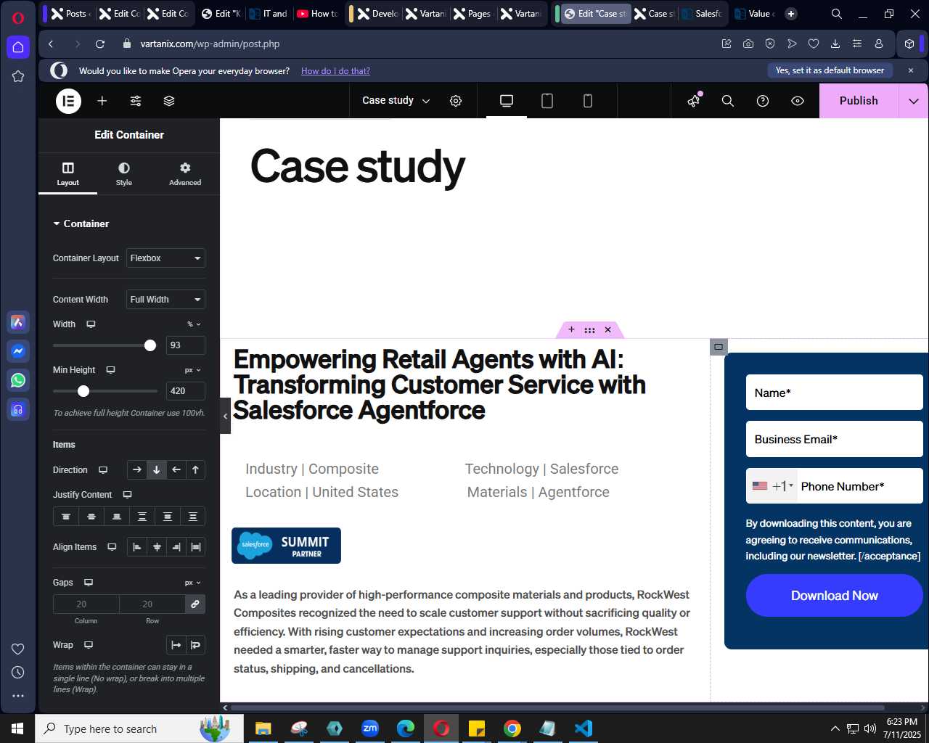This screenshot has height=743, width=929.
Task: Click the Publish button
Action: coord(859,101)
